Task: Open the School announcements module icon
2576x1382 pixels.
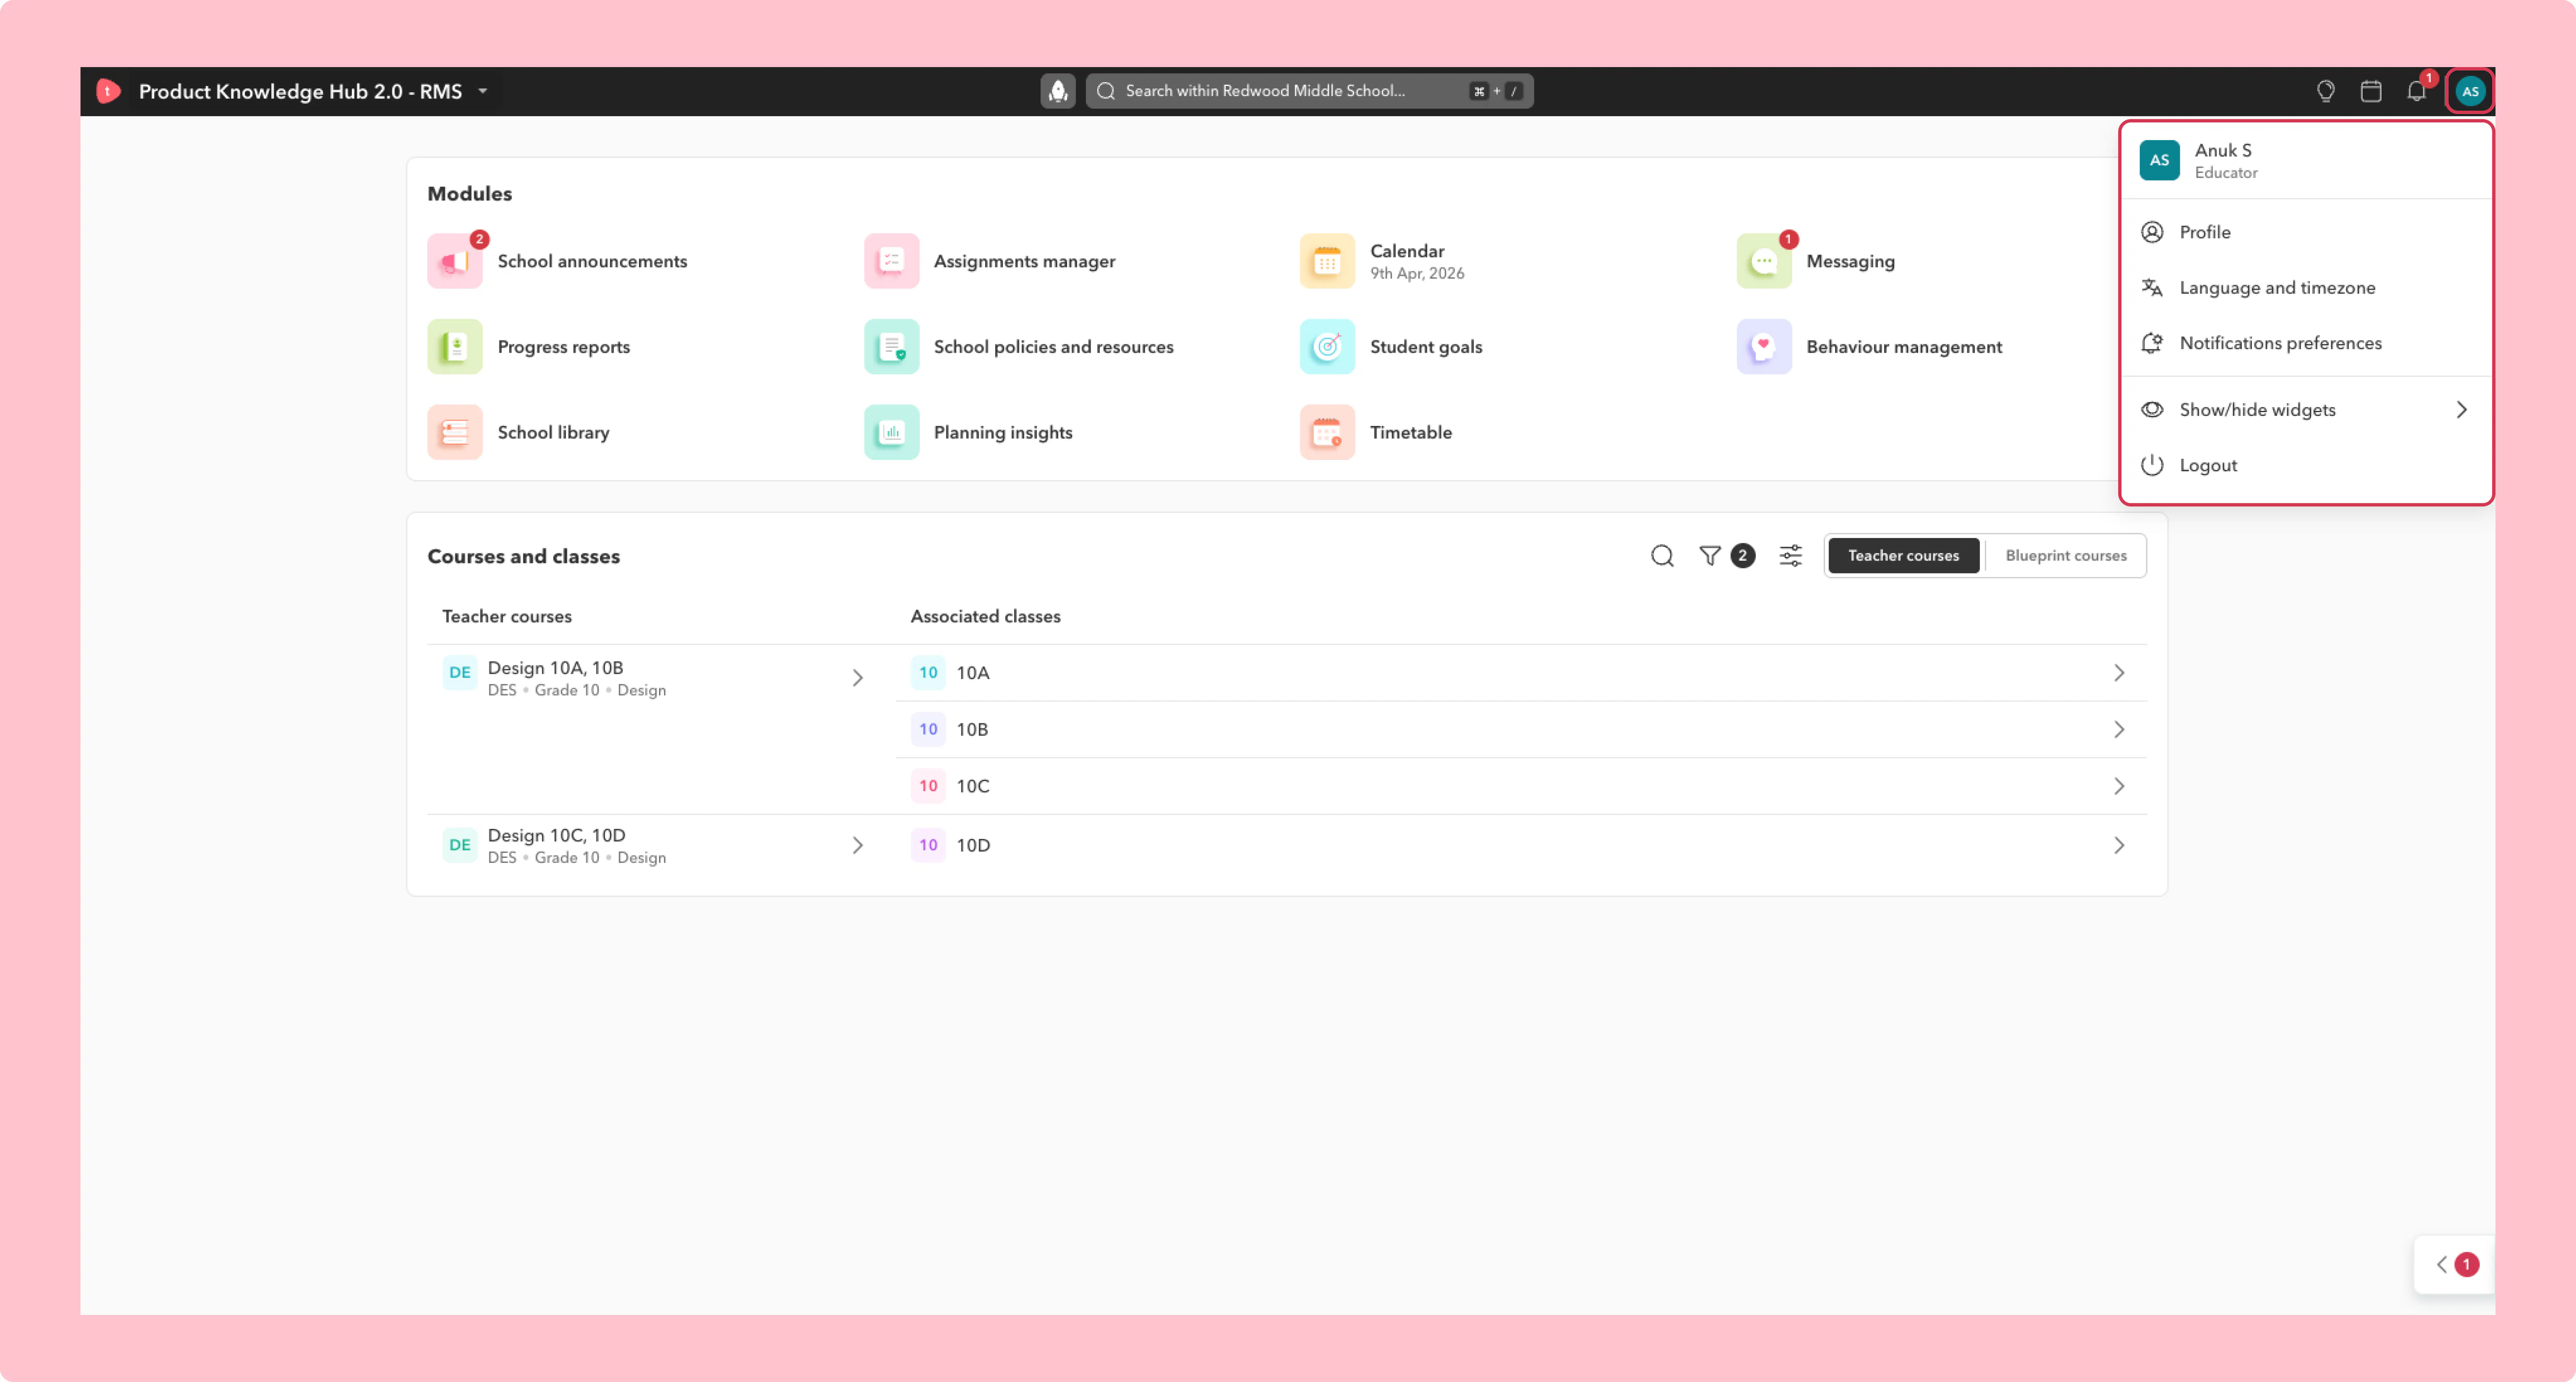Action: click(x=455, y=261)
